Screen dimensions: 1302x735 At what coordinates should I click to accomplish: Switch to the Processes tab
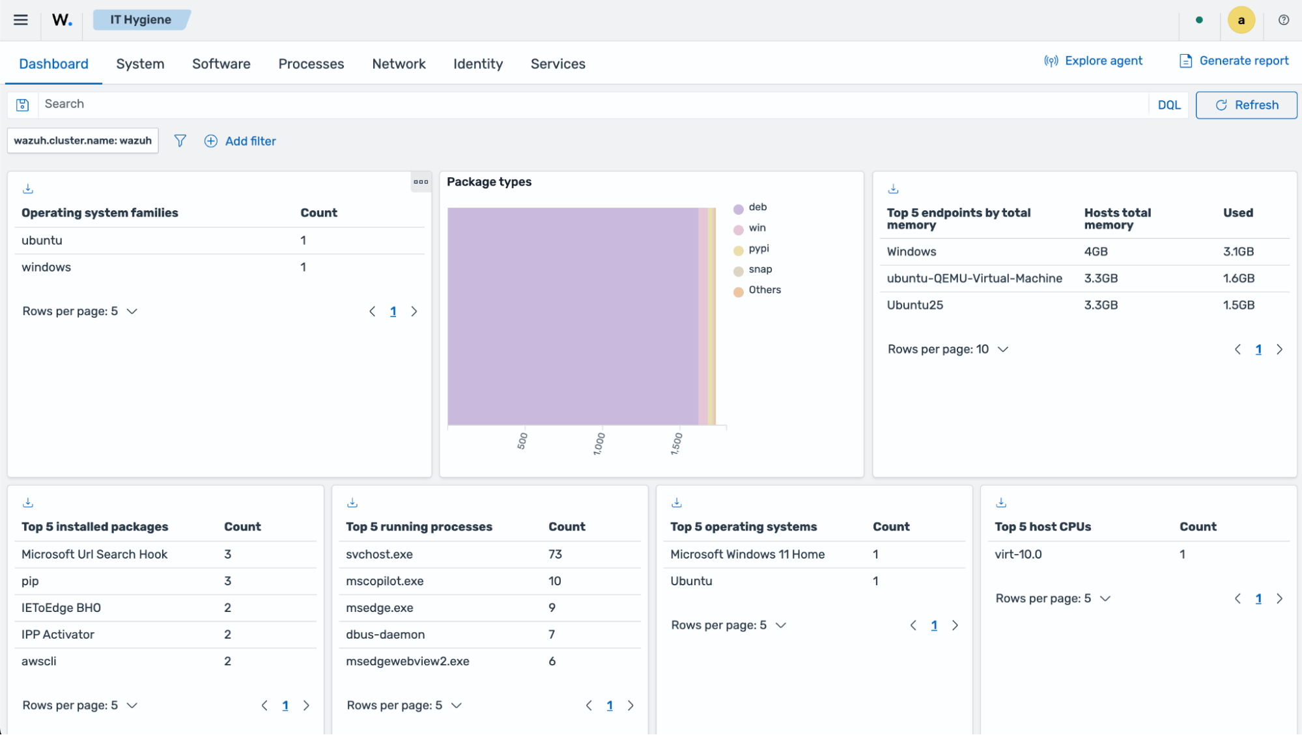tap(311, 64)
